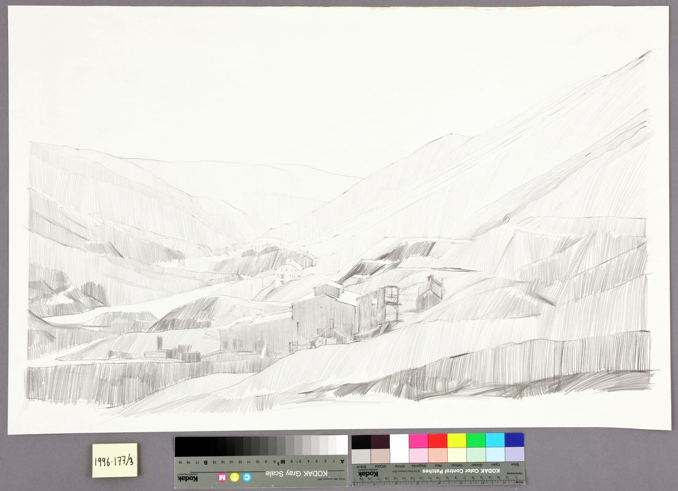Select the white patch on the color card
The image size is (678, 491).
[x=399, y=447]
